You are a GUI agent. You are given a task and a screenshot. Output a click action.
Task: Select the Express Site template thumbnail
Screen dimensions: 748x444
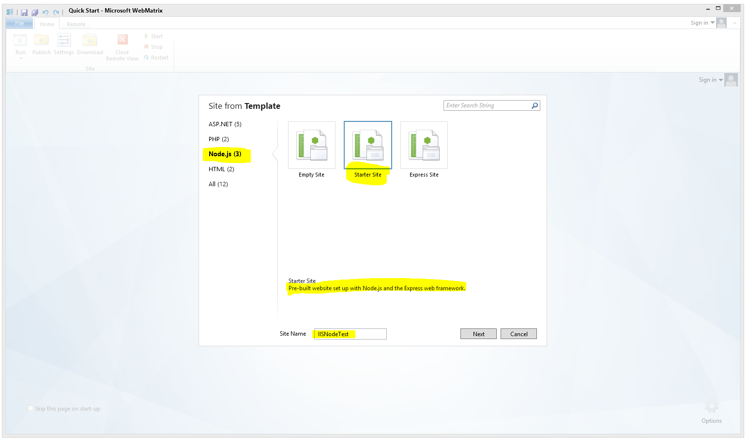point(424,145)
